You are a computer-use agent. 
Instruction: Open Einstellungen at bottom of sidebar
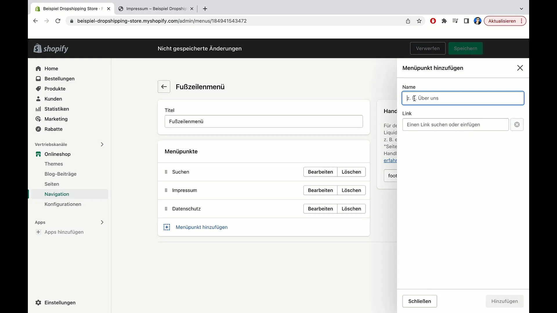[x=60, y=303]
